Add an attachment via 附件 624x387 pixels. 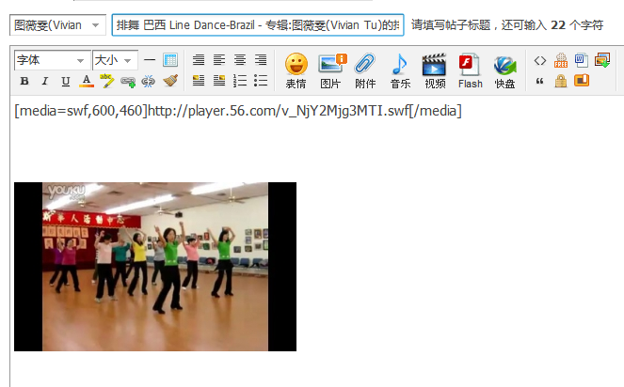tap(365, 70)
